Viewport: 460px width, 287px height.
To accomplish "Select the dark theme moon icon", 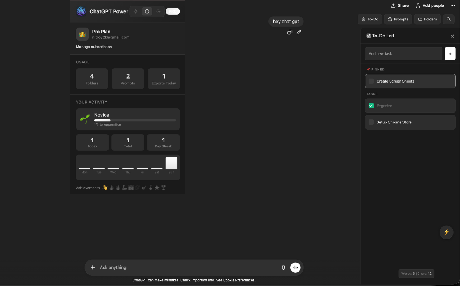I will (x=158, y=11).
